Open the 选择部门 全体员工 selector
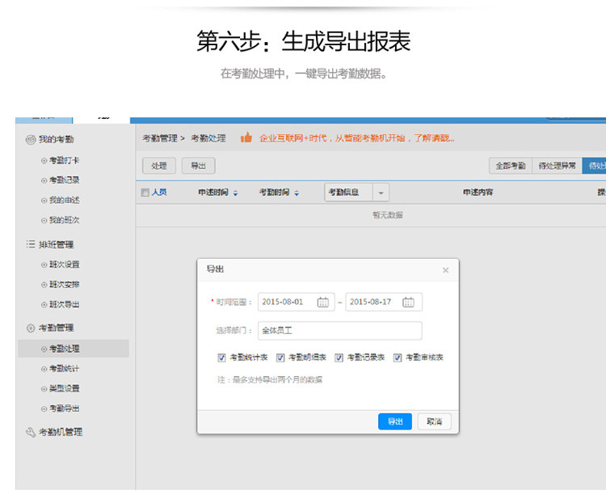The width and height of the screenshot is (606, 495). point(339,331)
